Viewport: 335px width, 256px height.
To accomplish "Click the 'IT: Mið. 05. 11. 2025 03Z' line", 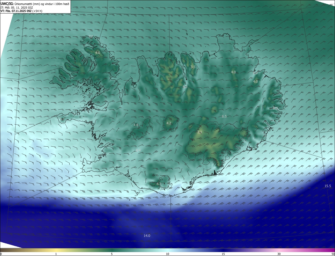I will [17, 7].
